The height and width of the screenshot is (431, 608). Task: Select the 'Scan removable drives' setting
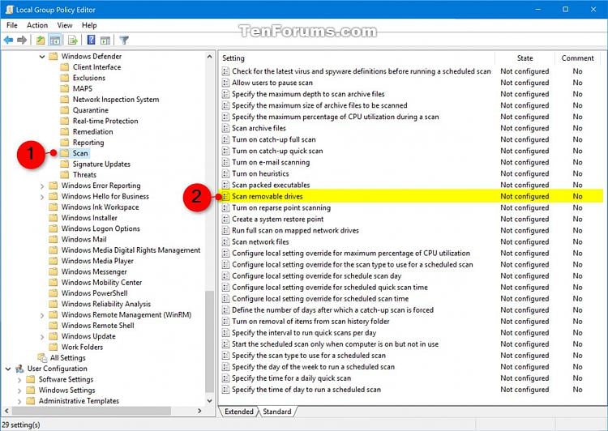point(411,196)
